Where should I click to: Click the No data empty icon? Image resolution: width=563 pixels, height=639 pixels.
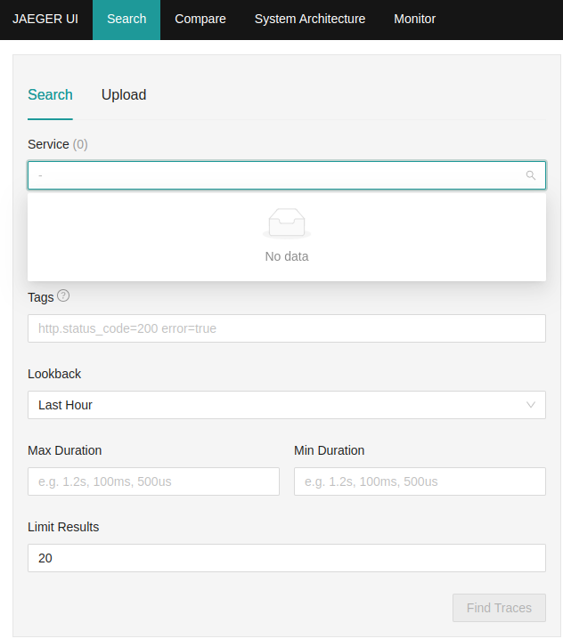tap(287, 222)
